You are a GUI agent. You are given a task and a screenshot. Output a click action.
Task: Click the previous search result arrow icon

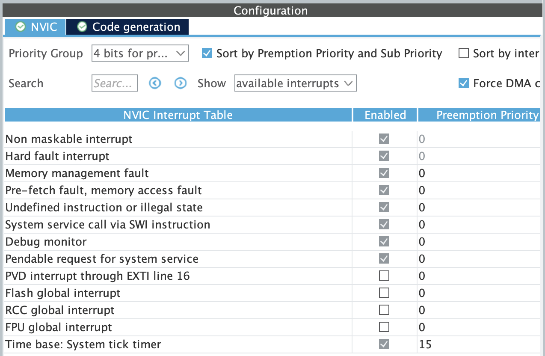click(x=155, y=83)
